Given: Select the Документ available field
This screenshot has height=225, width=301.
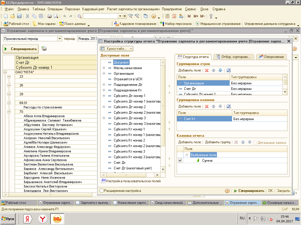Looking at the screenshot, I should coord(121,62).
